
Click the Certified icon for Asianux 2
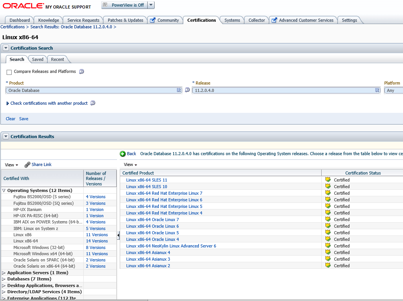point(328,265)
